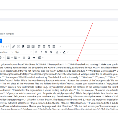Screen dimensions: 118x118
Task: Expand numbered list style options
Action: pos(19,58)
